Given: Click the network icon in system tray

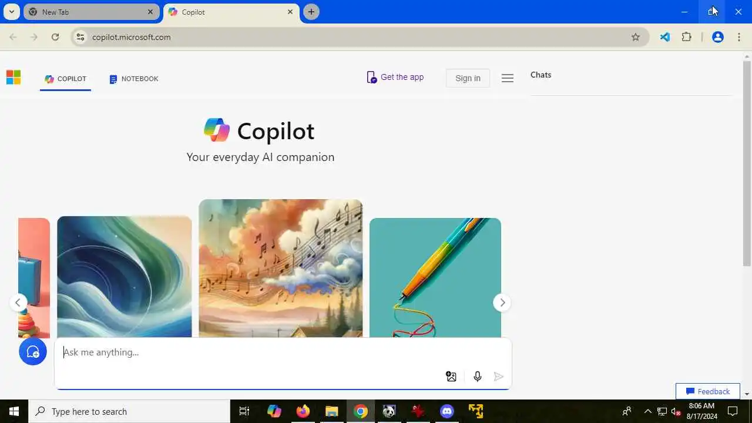Looking at the screenshot, I should [662, 411].
